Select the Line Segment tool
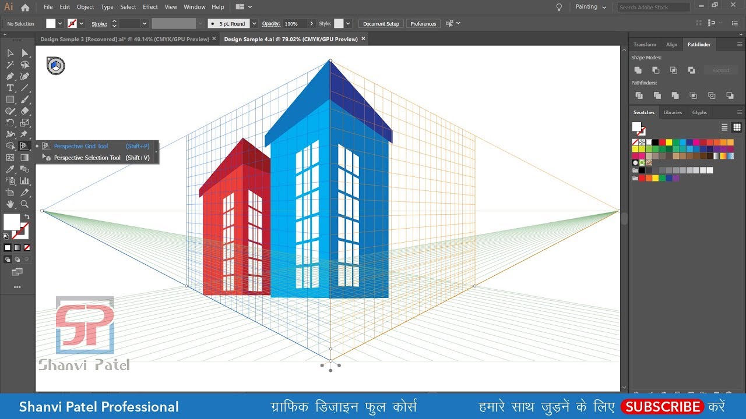 [24, 88]
